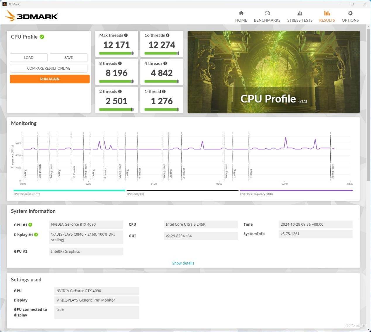Click the LOAD button
The image size is (371, 332).
click(29, 57)
